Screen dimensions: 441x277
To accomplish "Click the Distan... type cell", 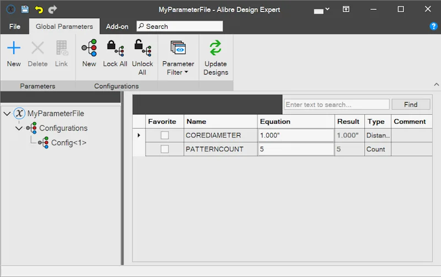I will (x=378, y=135).
